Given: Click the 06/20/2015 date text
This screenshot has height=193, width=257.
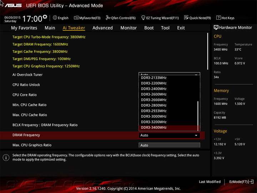Looking at the screenshot, I should (x=12, y=18).
